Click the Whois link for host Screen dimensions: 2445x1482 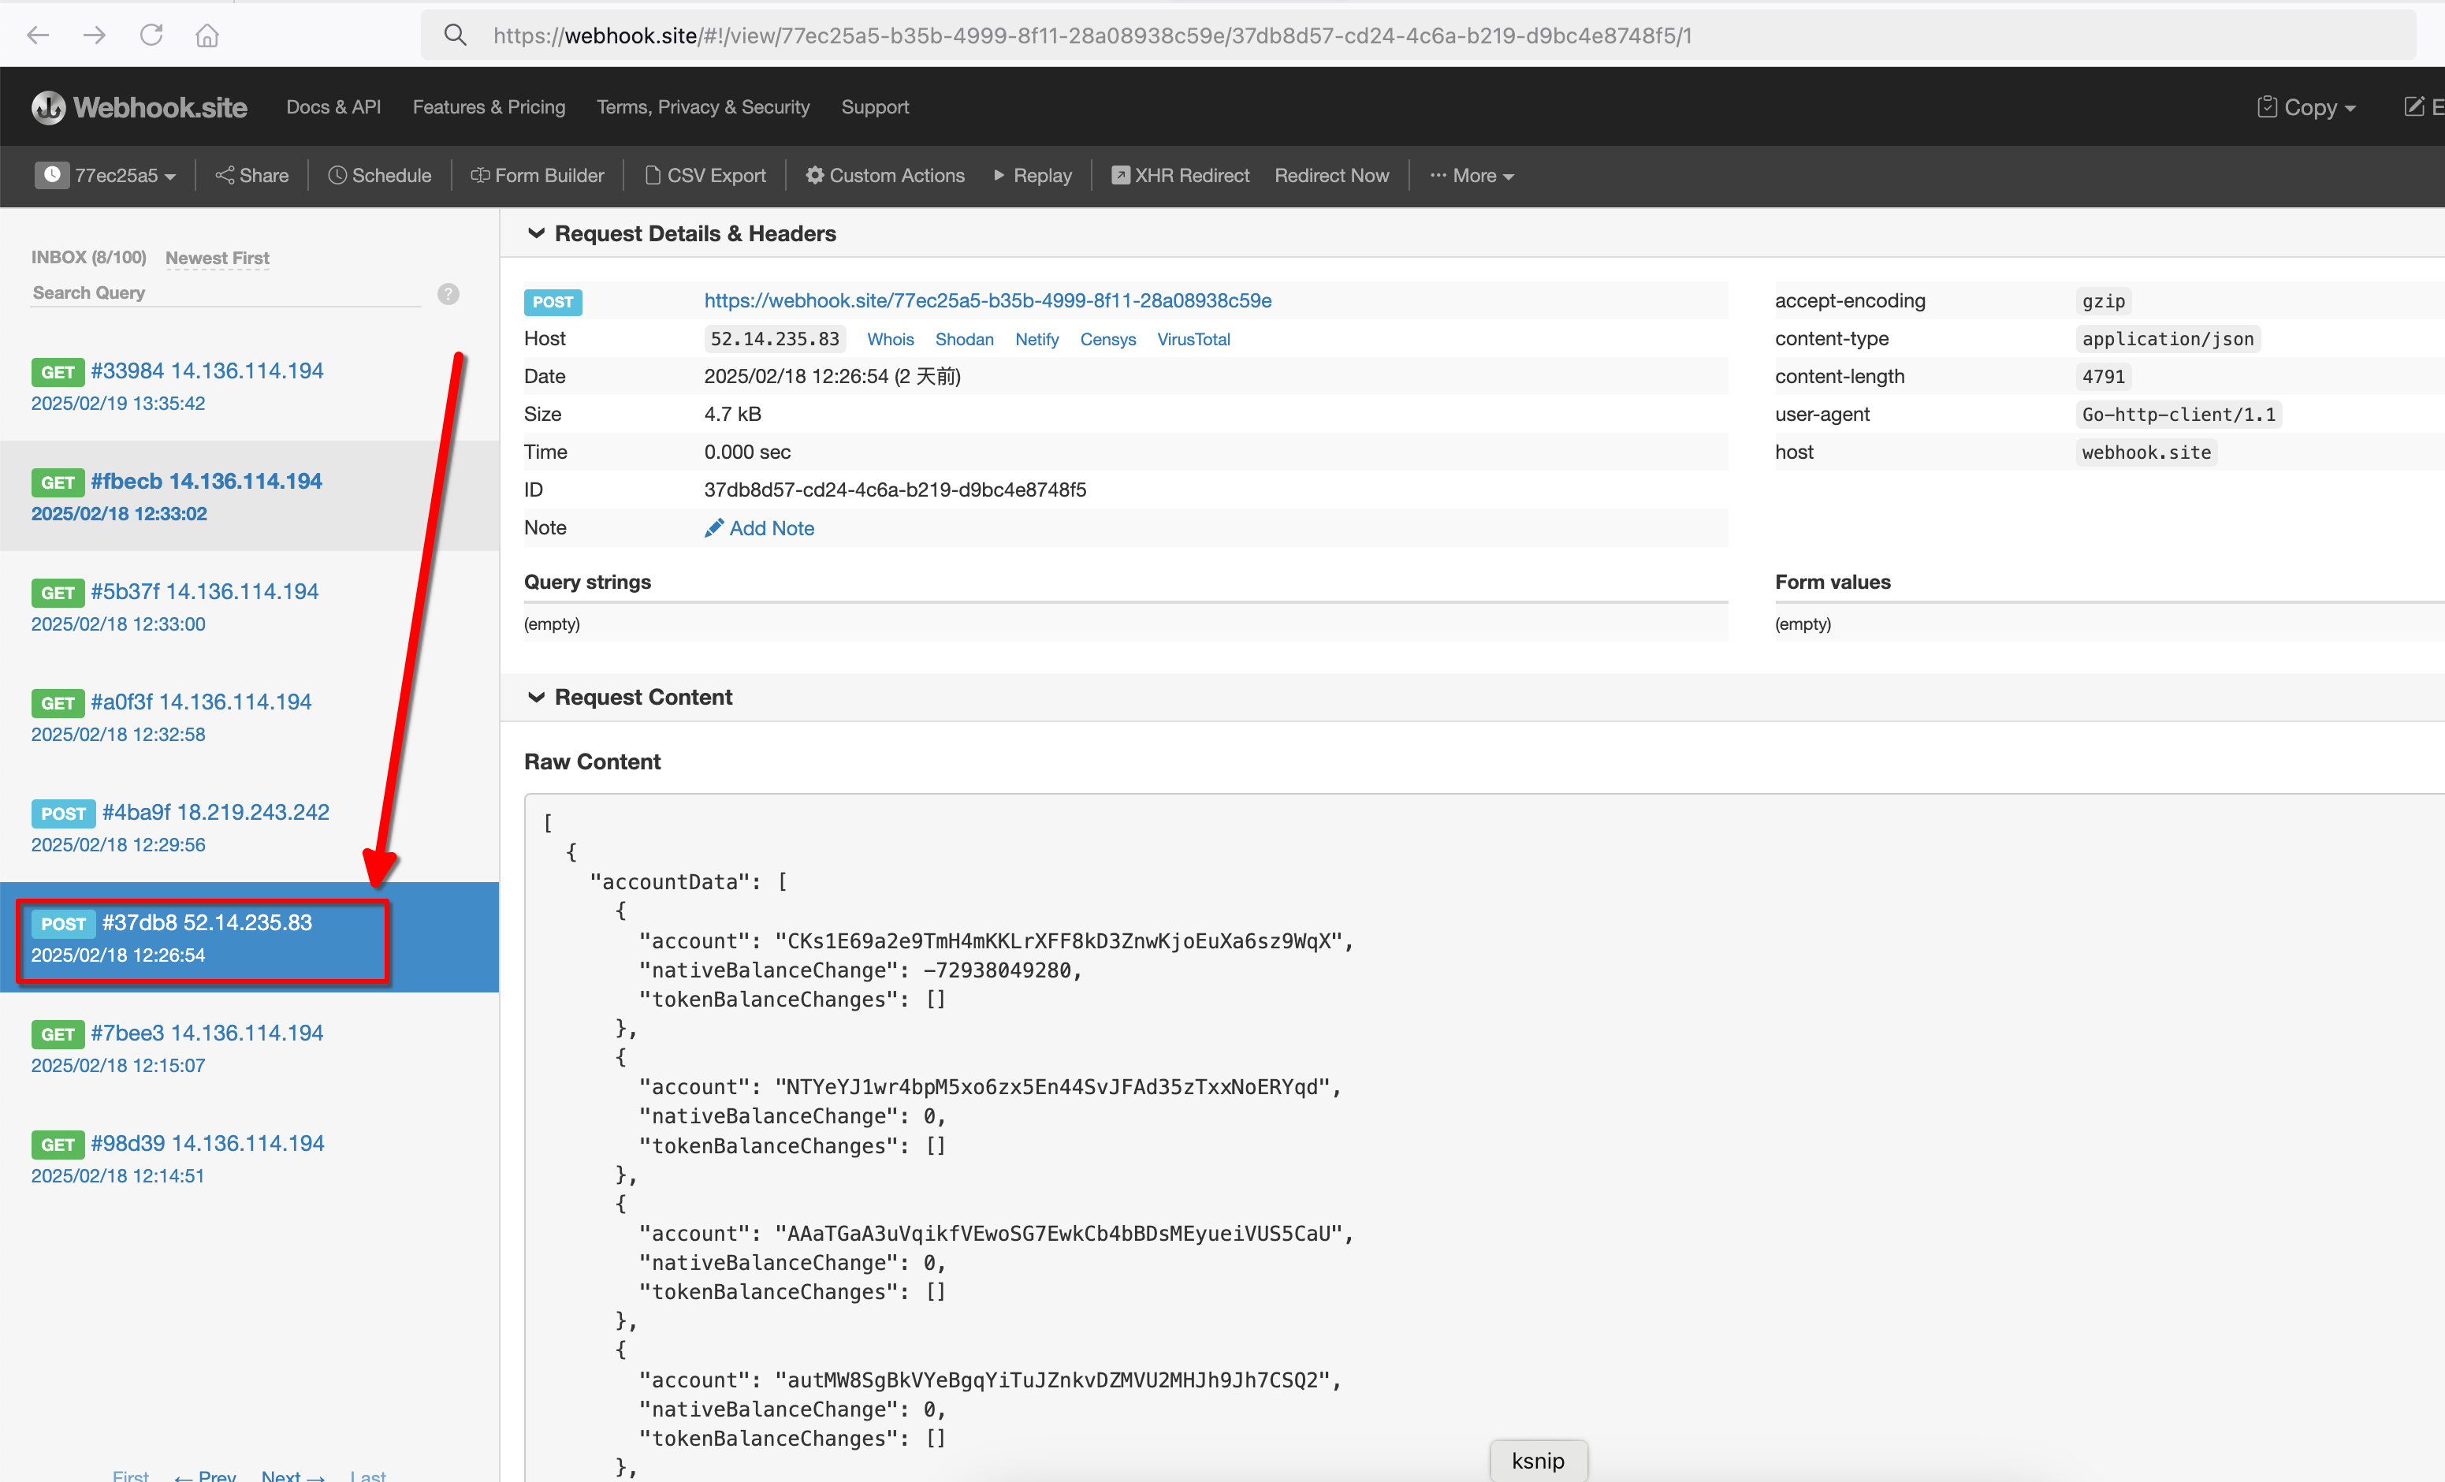[890, 340]
